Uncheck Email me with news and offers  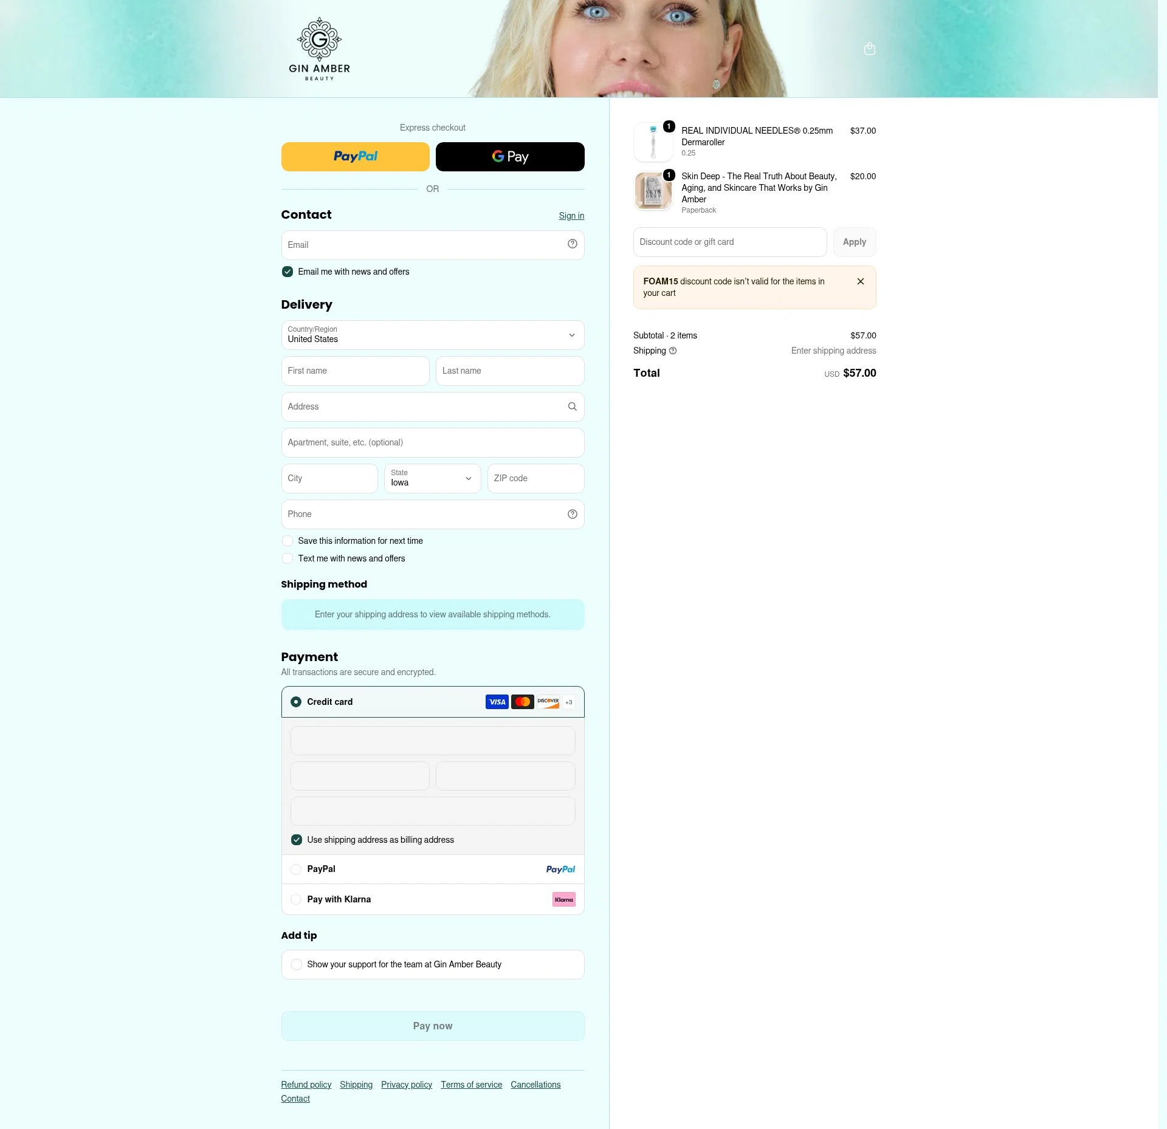pos(287,272)
